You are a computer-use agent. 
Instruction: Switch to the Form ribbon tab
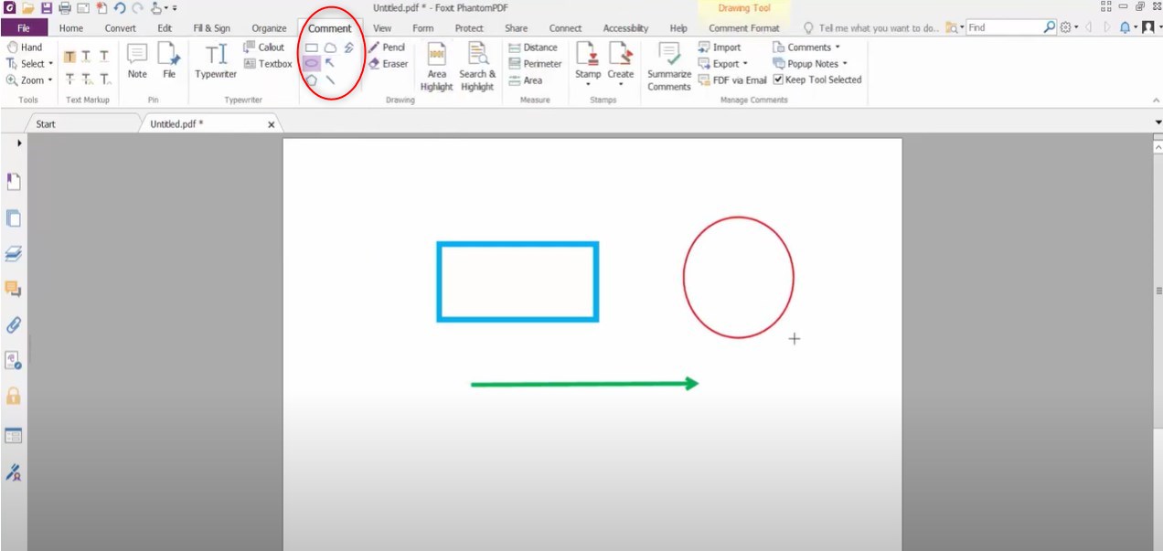tap(422, 27)
